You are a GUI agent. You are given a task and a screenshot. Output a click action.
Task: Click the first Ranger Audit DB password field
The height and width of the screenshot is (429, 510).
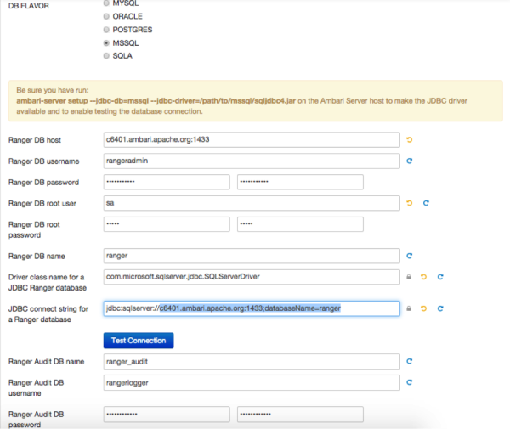[167, 415]
